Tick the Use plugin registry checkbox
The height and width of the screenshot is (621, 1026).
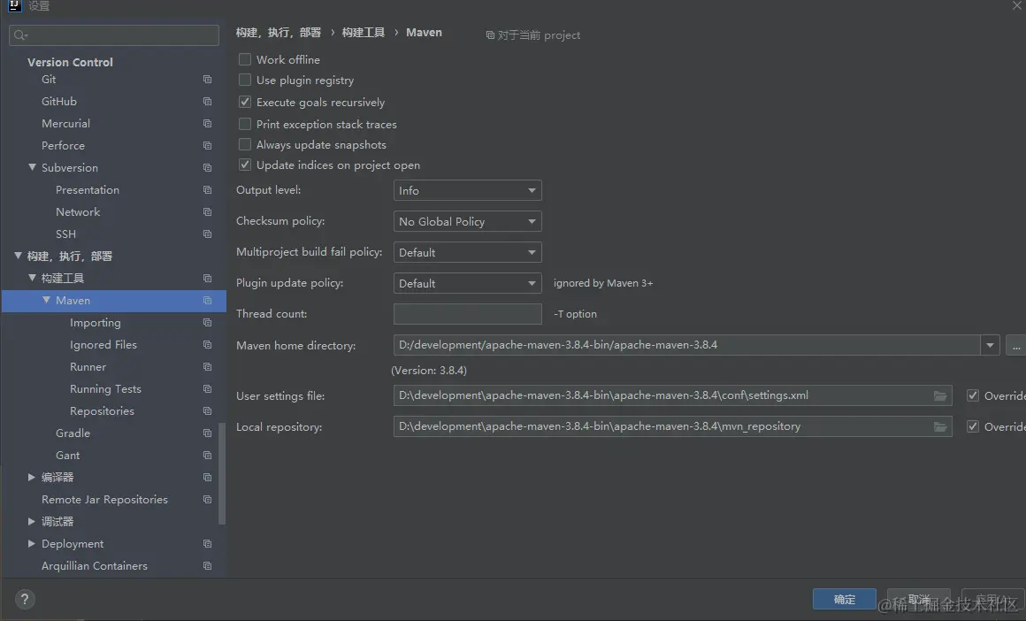[245, 80]
